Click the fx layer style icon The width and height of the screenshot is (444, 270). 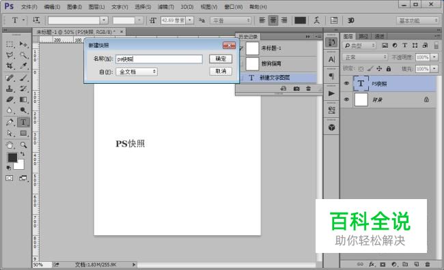tap(372, 265)
